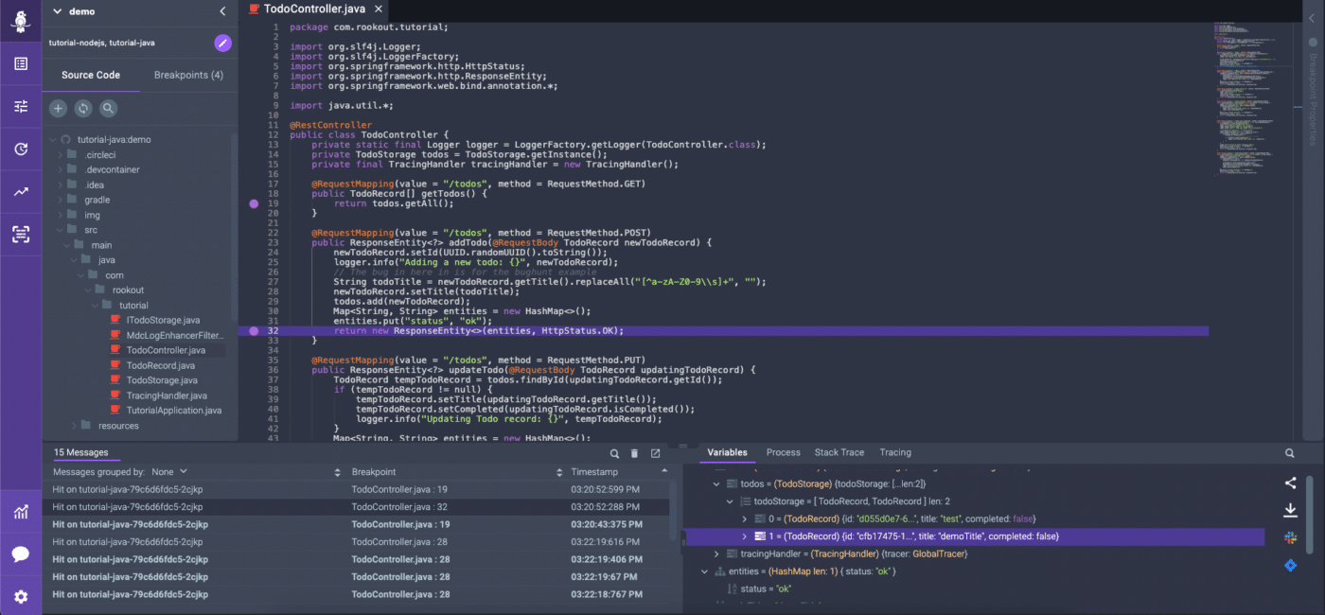Pop out messages with the external-link icon
Image resolution: width=1325 pixels, height=615 pixels.
(x=655, y=453)
